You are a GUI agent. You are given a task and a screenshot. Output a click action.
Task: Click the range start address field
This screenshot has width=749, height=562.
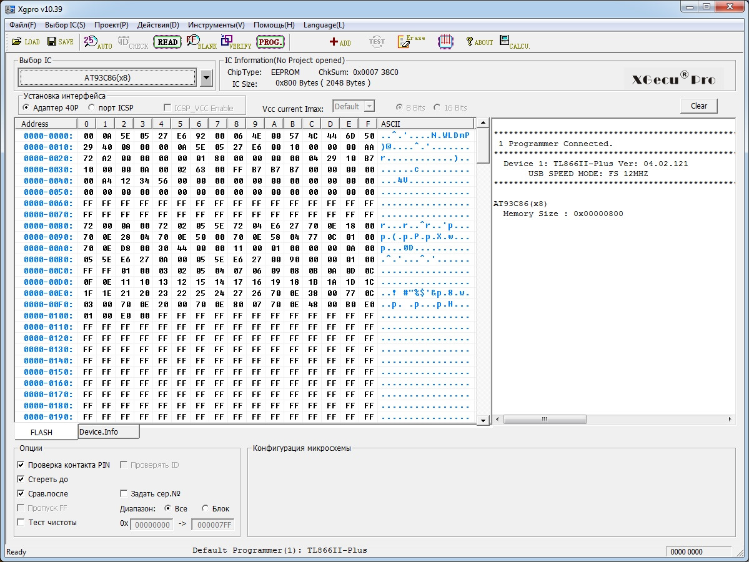[151, 525]
